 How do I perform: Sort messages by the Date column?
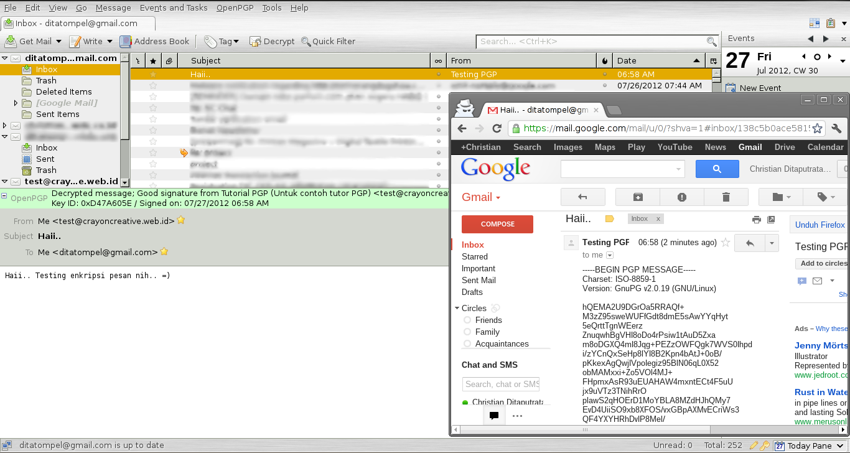660,60
